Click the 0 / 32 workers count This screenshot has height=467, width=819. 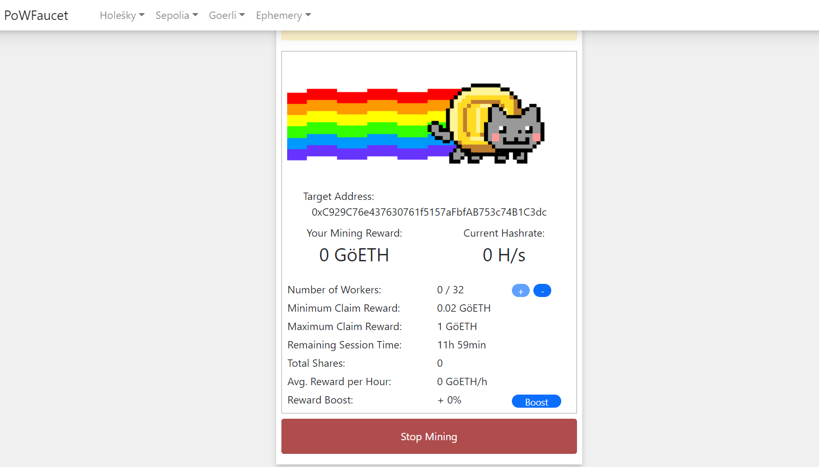point(450,290)
